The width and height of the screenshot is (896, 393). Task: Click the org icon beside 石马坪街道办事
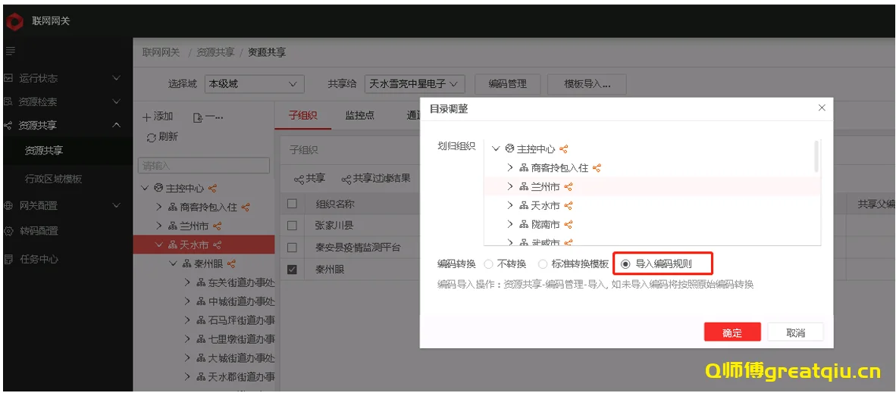[201, 320]
